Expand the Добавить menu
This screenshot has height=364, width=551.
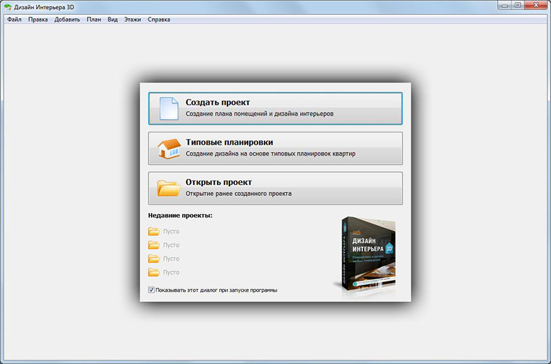[x=67, y=19]
